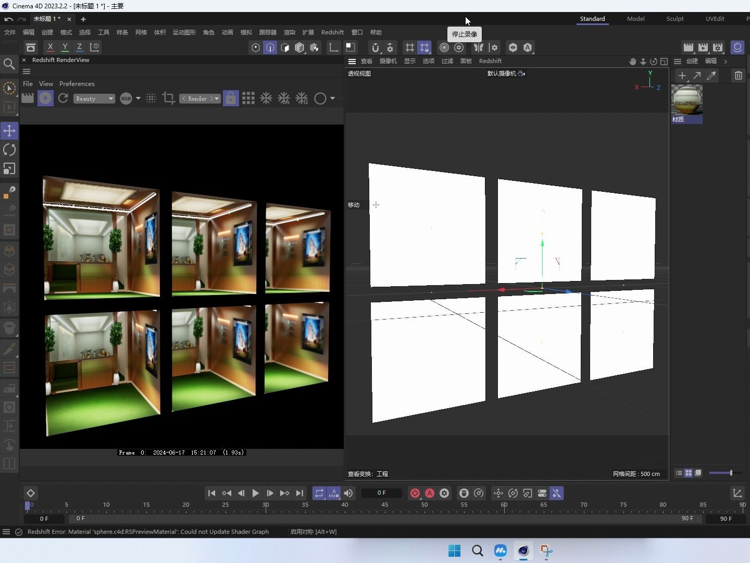Image resolution: width=750 pixels, height=563 pixels.
Task: Select the Rotate tool
Action: pos(9,150)
